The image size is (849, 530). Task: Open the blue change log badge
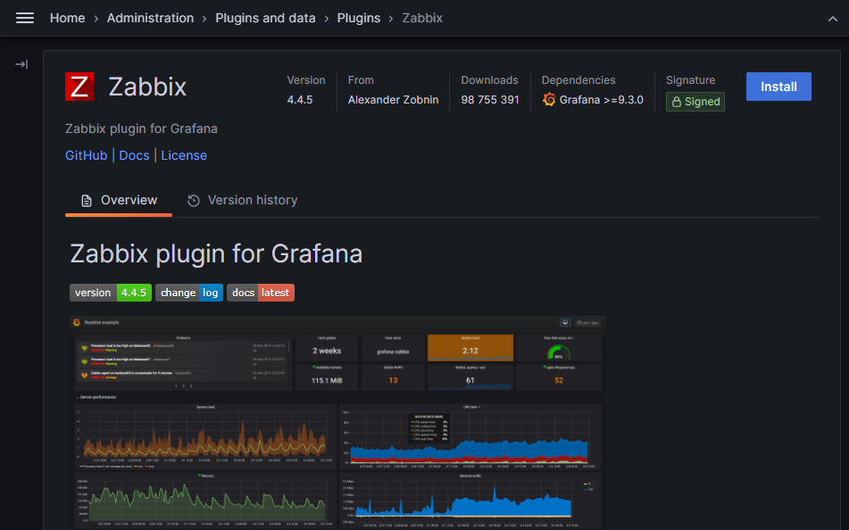[x=189, y=293]
